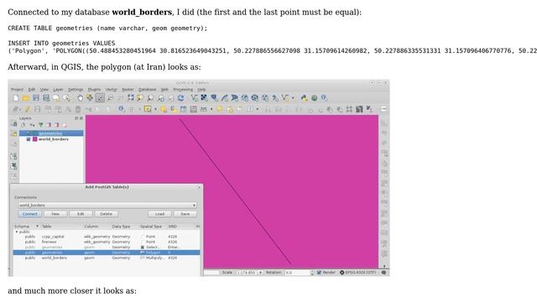Open the Settings menu

click(76, 90)
